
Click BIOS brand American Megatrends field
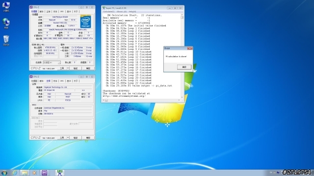[x=68, y=108]
